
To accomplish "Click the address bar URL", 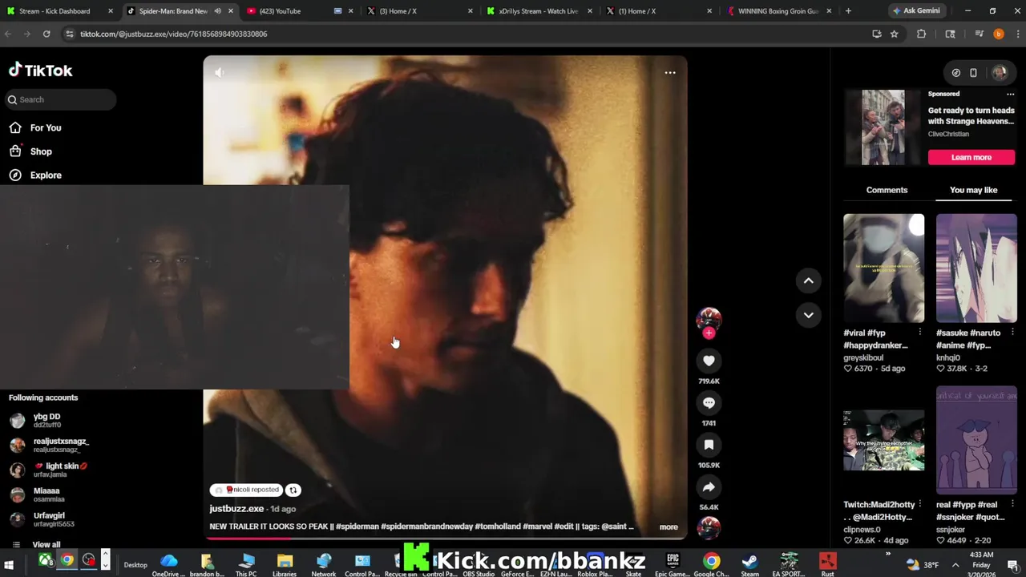I will pos(174,34).
